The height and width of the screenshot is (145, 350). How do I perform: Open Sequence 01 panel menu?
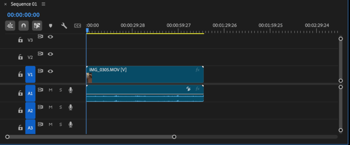pyautogui.click(x=43, y=4)
